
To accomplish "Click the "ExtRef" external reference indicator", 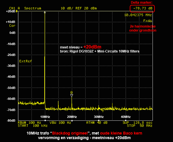I will pyautogui.click(x=26, y=61).
